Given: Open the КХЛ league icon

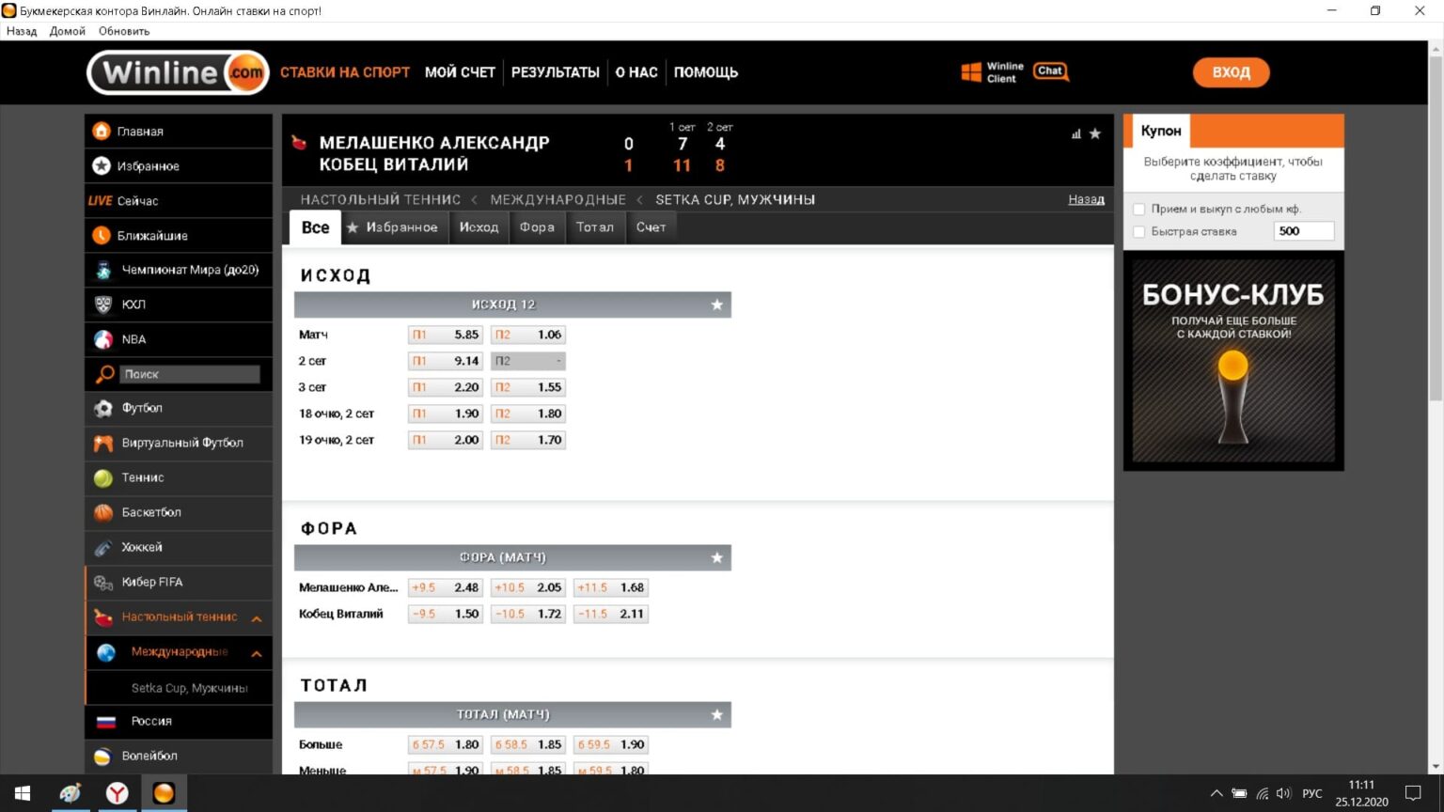Looking at the screenshot, I should click(x=103, y=304).
